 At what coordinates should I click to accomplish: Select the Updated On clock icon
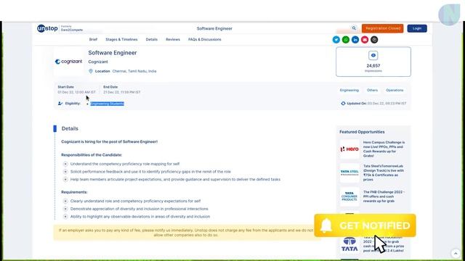point(343,103)
